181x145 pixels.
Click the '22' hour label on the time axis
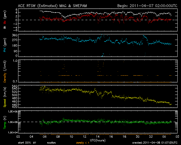pyautogui.click(x=151, y=137)
